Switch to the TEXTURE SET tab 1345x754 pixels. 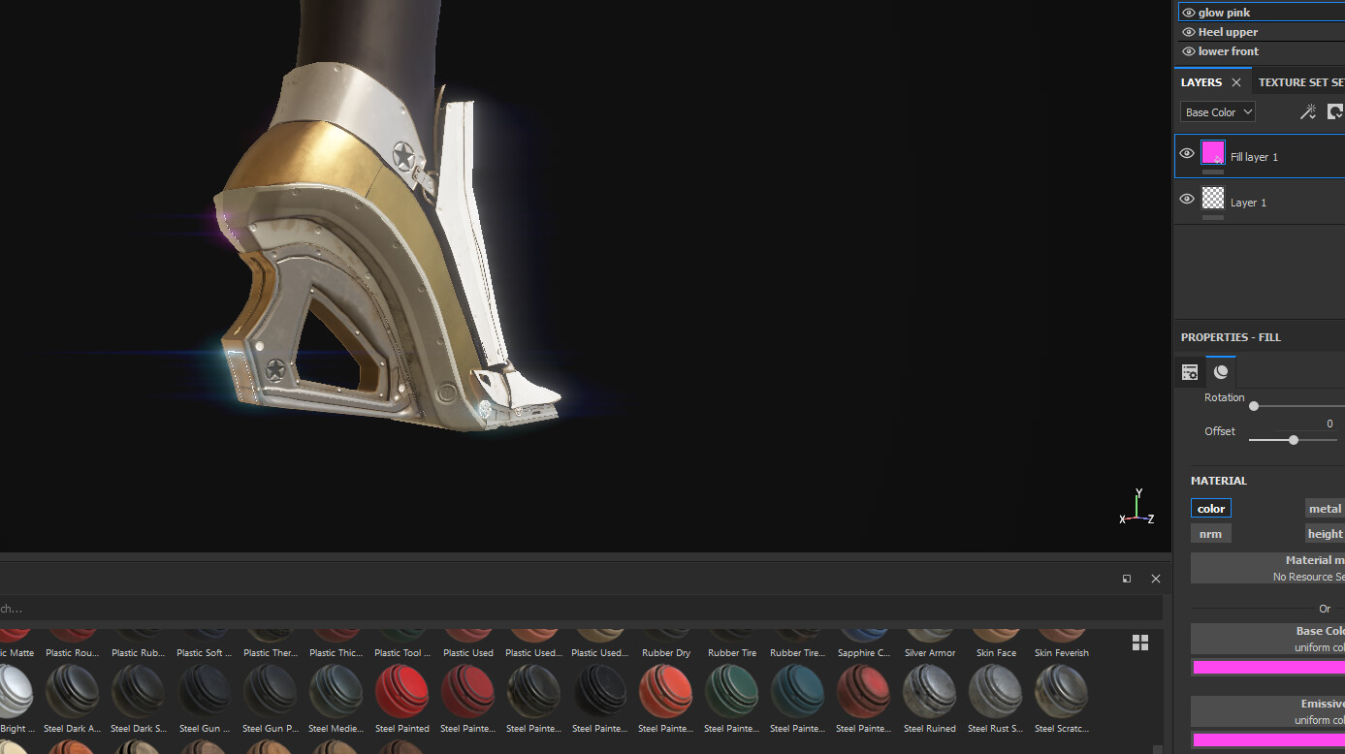coord(1300,82)
